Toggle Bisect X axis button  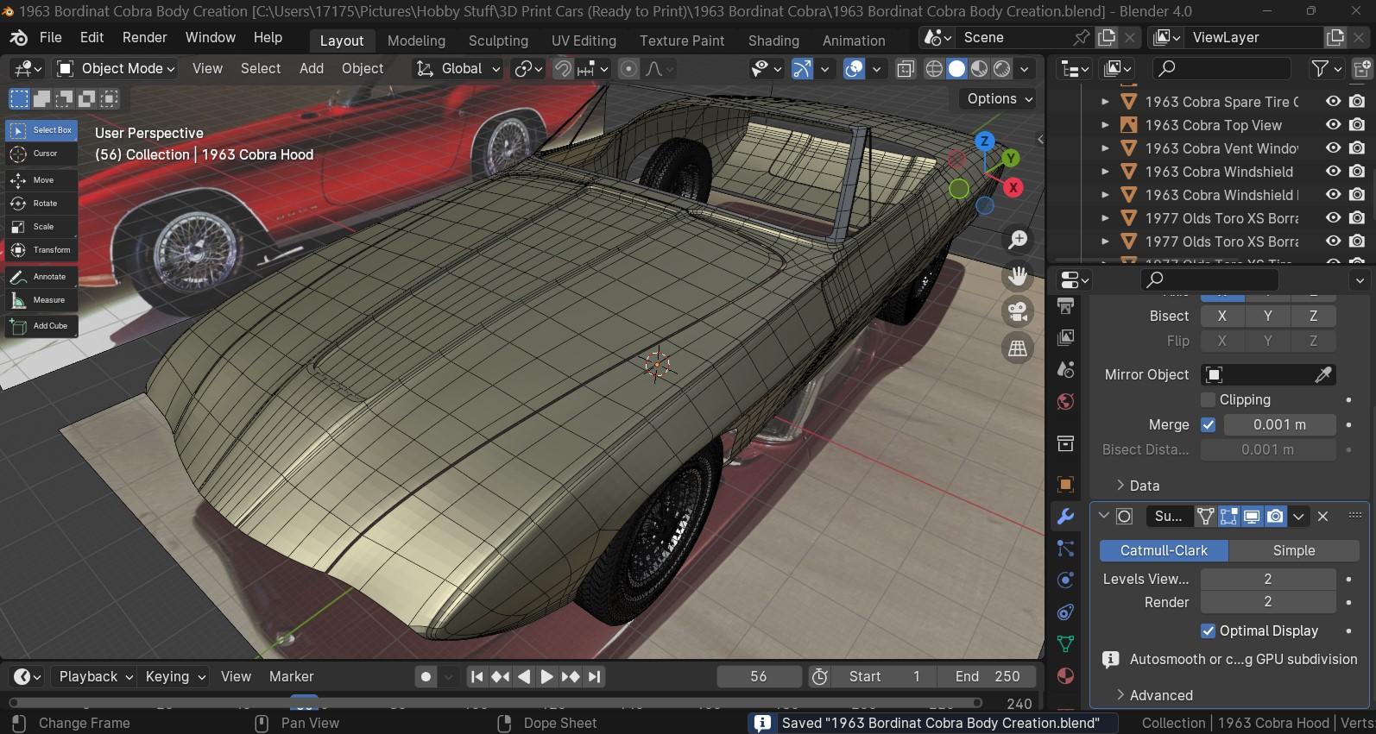(x=1222, y=316)
